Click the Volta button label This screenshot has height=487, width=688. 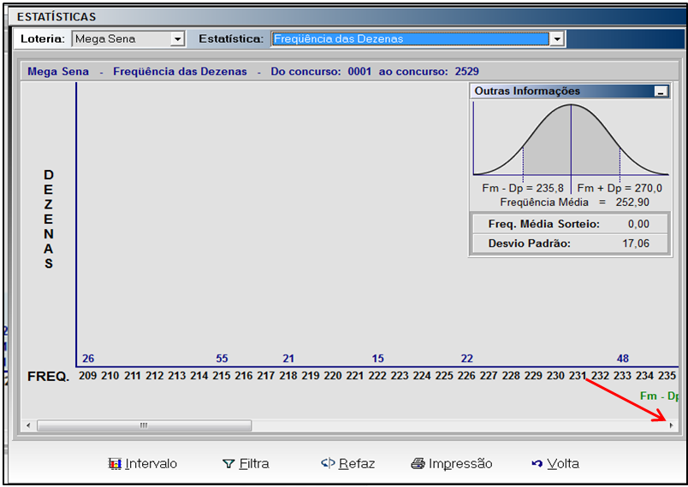pyautogui.click(x=563, y=463)
